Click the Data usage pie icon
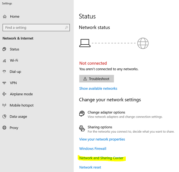The width and height of the screenshot is (179, 172). (4, 117)
